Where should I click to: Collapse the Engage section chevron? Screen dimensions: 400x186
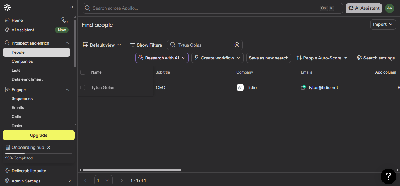(67, 90)
